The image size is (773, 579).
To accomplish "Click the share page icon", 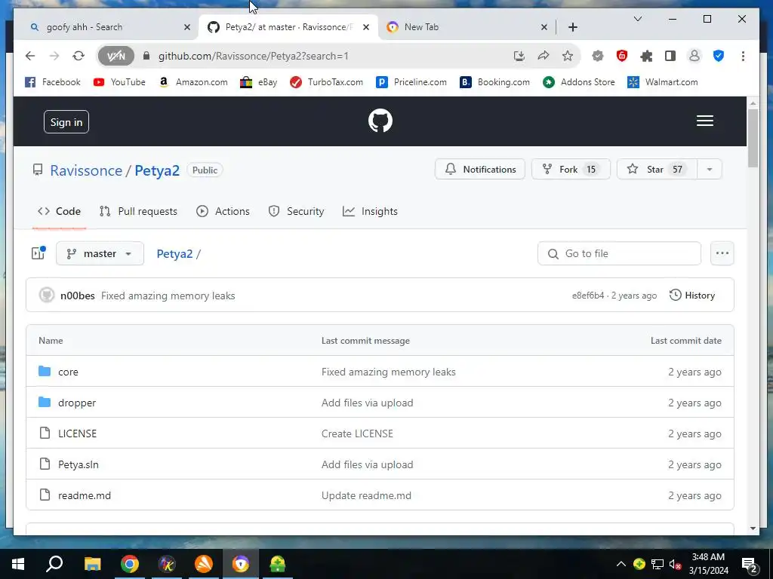I will (544, 56).
